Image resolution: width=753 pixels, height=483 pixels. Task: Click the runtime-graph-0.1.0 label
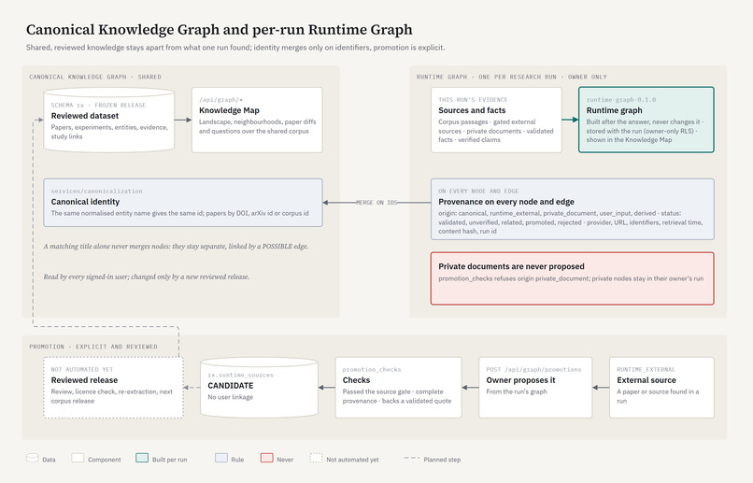click(621, 100)
